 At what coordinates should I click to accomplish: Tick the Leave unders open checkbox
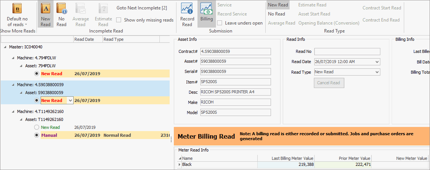coord(220,23)
